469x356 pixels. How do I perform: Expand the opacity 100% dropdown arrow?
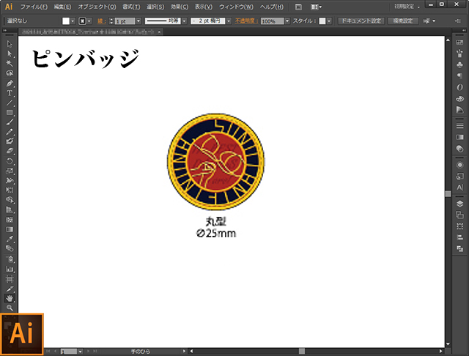287,21
